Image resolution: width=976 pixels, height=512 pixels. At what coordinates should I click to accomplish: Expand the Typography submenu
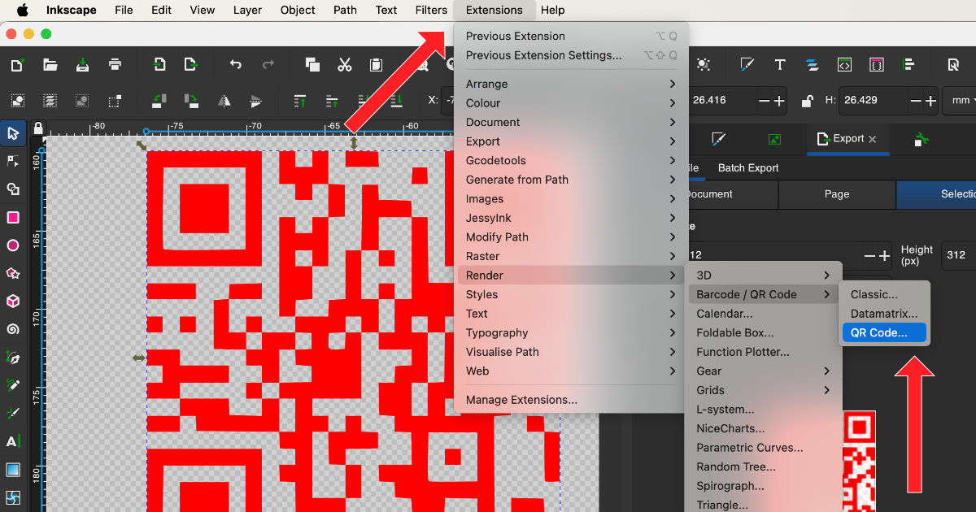[x=569, y=332]
